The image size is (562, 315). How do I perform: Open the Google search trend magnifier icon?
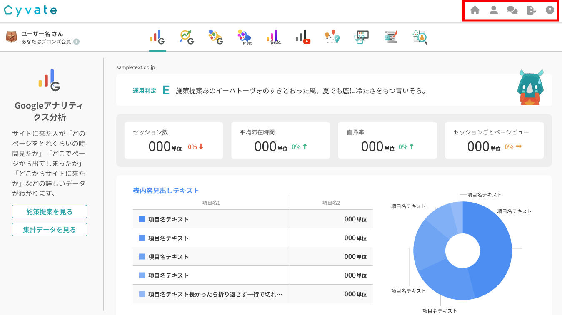click(x=187, y=37)
